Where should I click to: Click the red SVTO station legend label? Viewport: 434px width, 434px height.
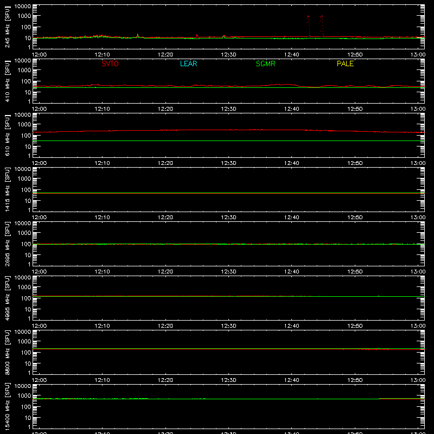(110, 63)
